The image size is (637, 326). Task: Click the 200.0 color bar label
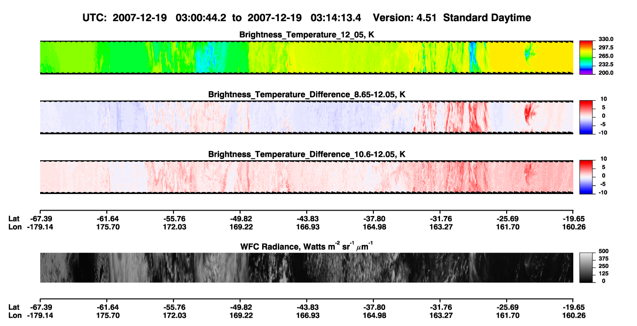[606, 72]
